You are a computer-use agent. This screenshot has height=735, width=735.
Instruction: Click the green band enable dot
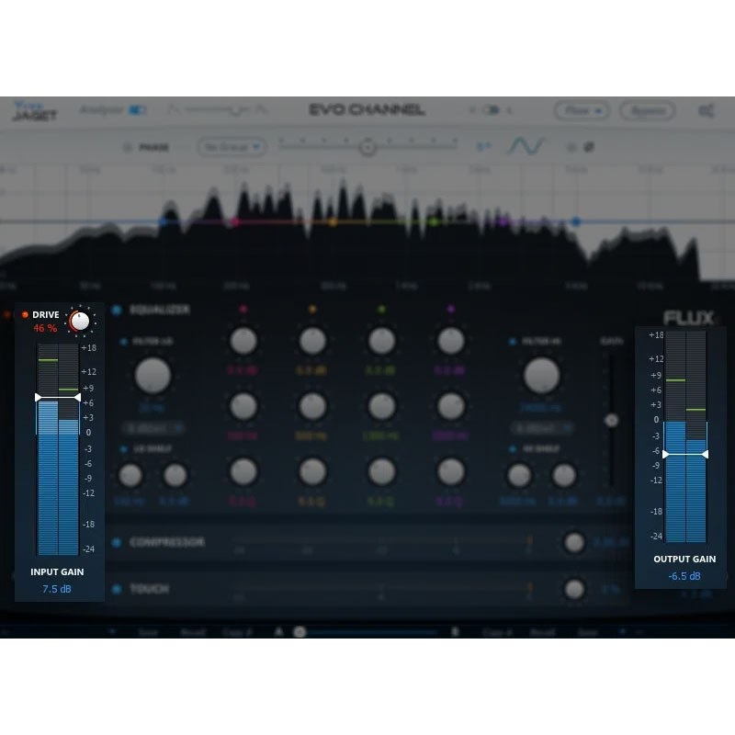381,309
